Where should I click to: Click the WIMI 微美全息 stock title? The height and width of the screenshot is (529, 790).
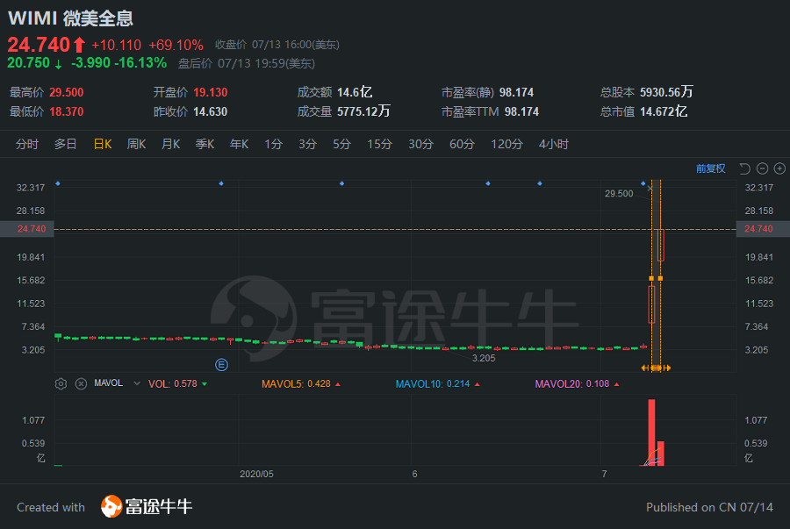70,18
